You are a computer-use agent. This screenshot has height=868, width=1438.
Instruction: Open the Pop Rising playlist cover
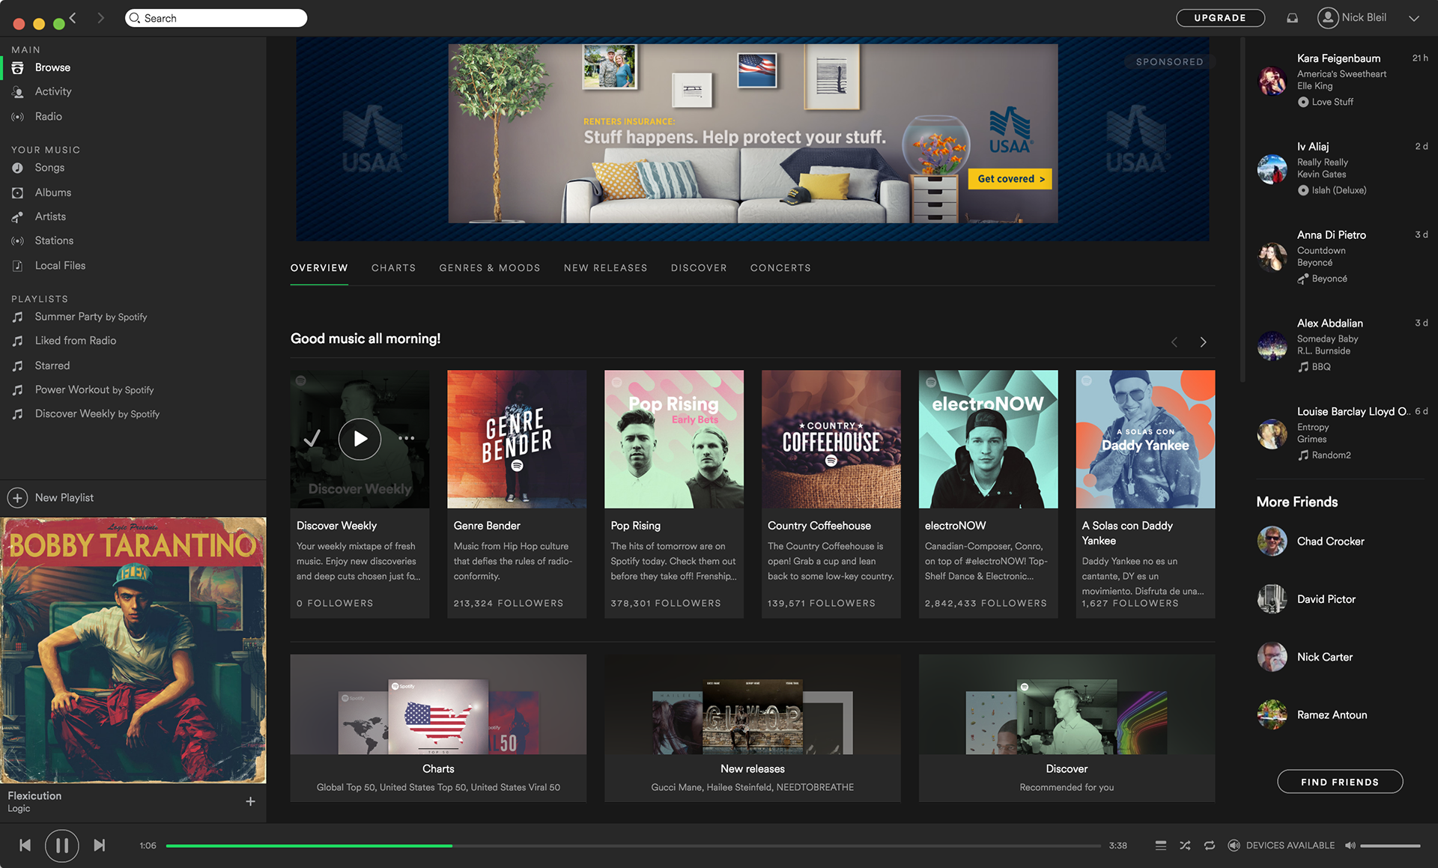tap(674, 440)
